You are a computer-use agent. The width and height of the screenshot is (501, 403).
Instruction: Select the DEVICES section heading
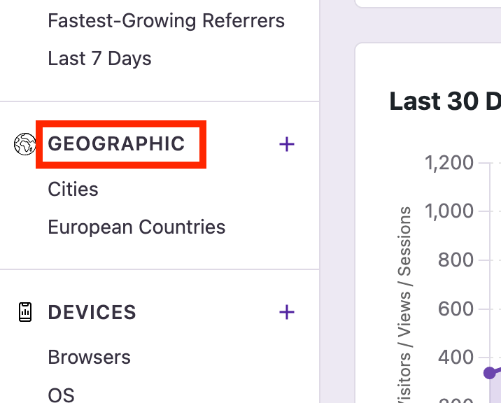[92, 312]
